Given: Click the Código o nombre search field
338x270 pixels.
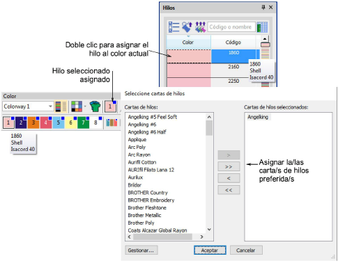Looking at the screenshot, I should coord(231,27).
